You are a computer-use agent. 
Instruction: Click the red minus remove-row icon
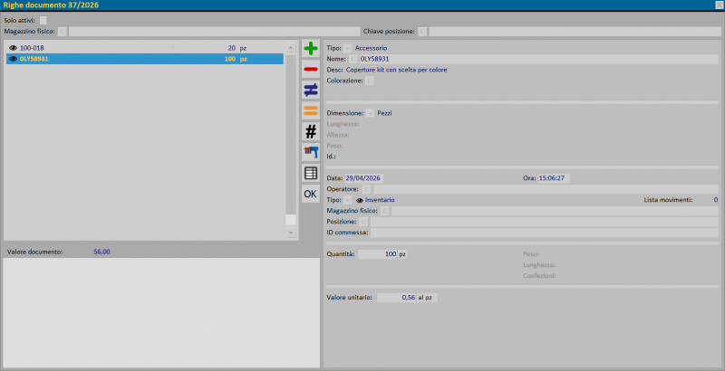(311, 69)
